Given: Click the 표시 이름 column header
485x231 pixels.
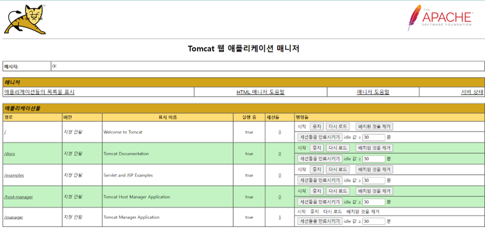Looking at the screenshot, I should pos(168,118).
